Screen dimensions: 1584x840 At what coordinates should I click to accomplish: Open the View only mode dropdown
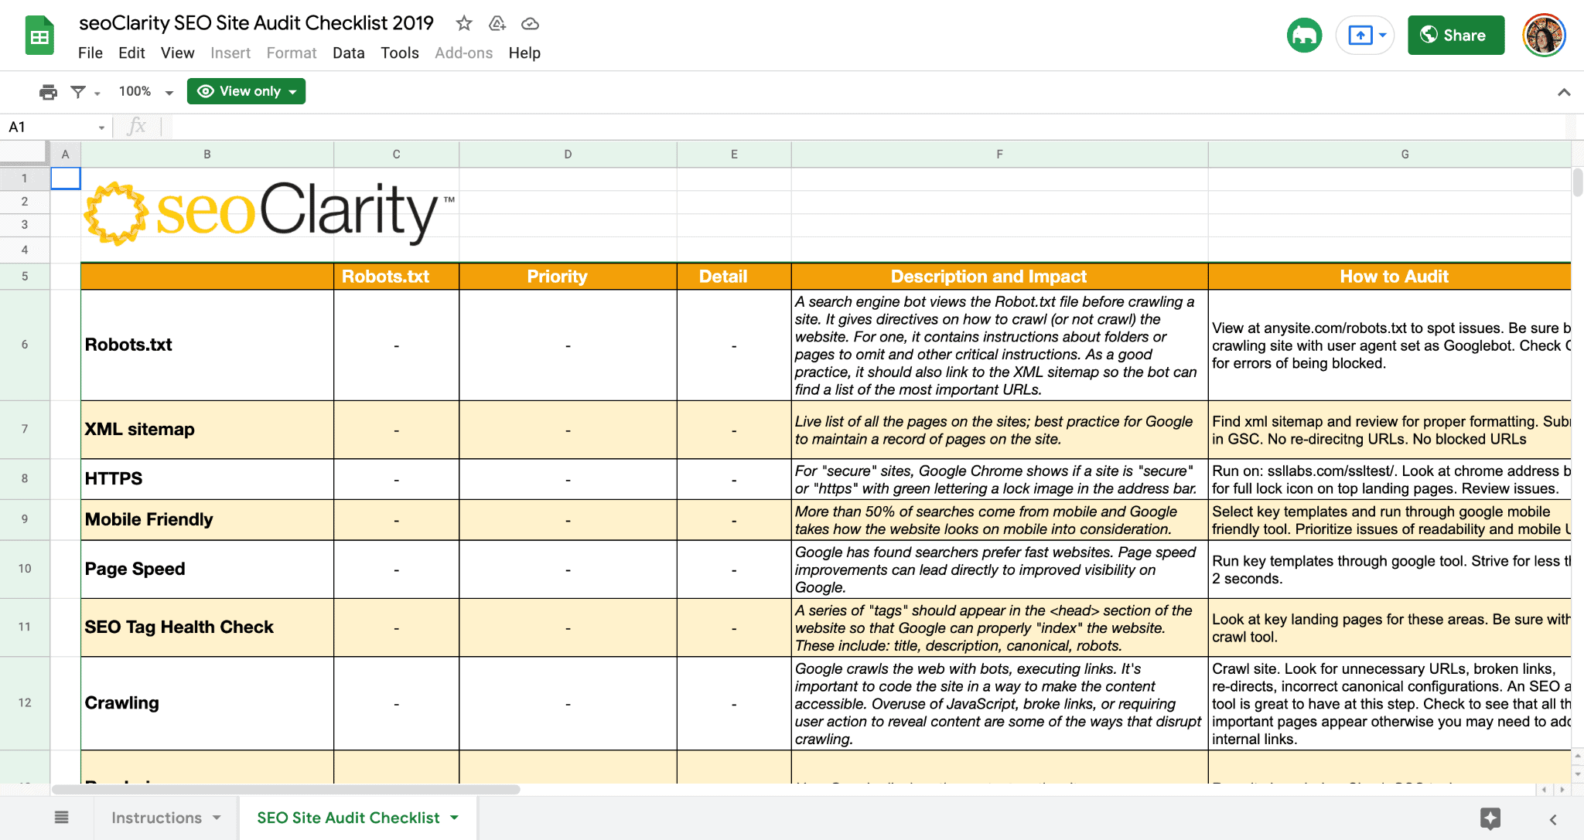coord(246,91)
